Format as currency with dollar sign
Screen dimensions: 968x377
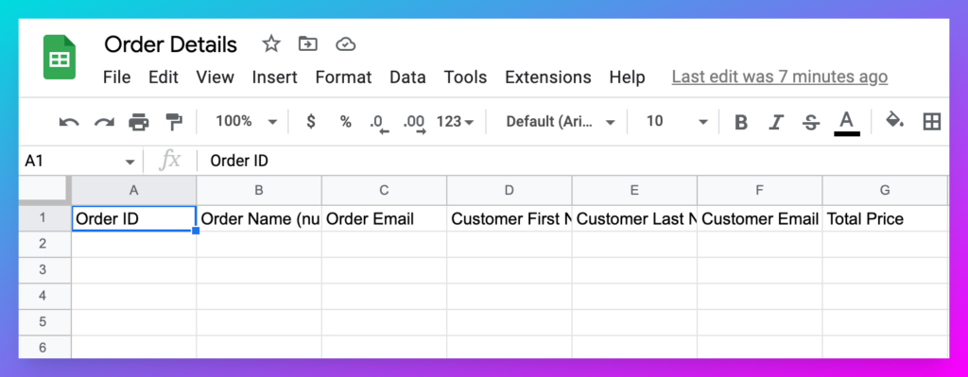click(311, 122)
